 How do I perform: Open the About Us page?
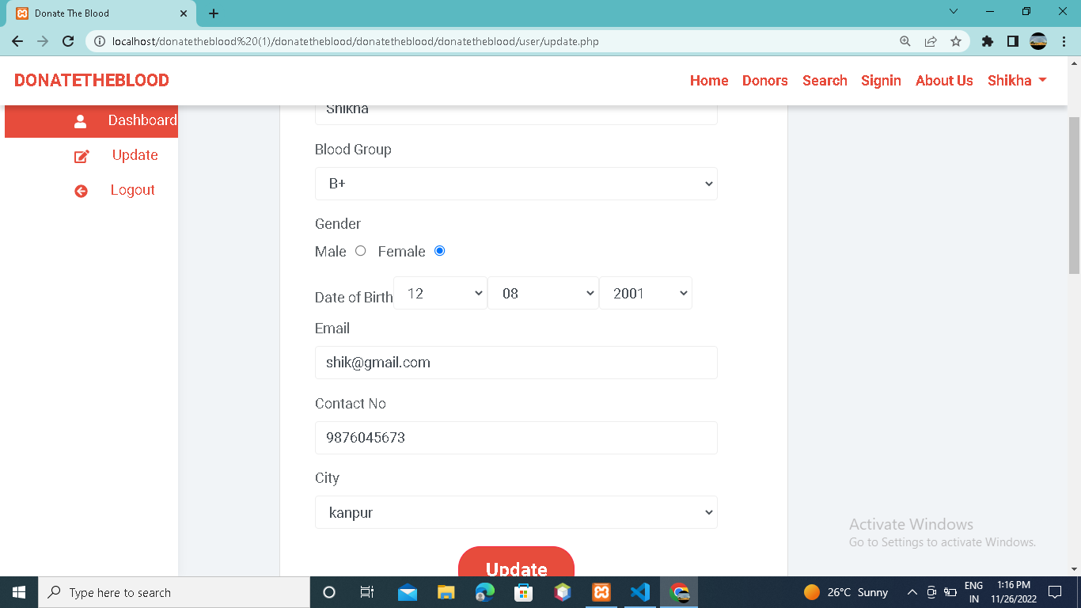pyautogui.click(x=943, y=80)
